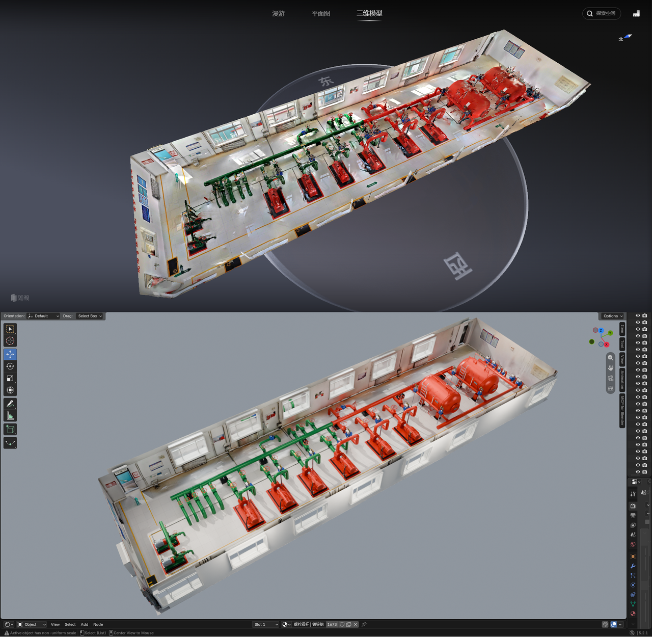Open the Item sidebar tab
Screen dimensions: 652x637
(622, 329)
